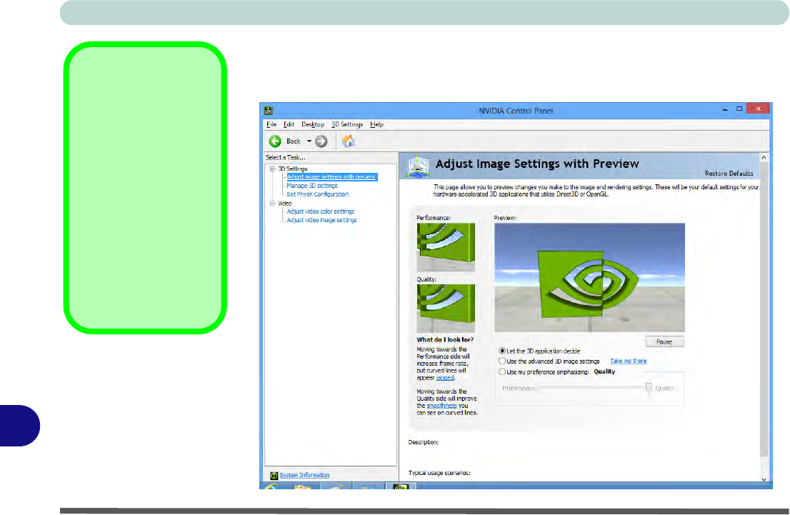Click the jagged help link

(x=445, y=377)
